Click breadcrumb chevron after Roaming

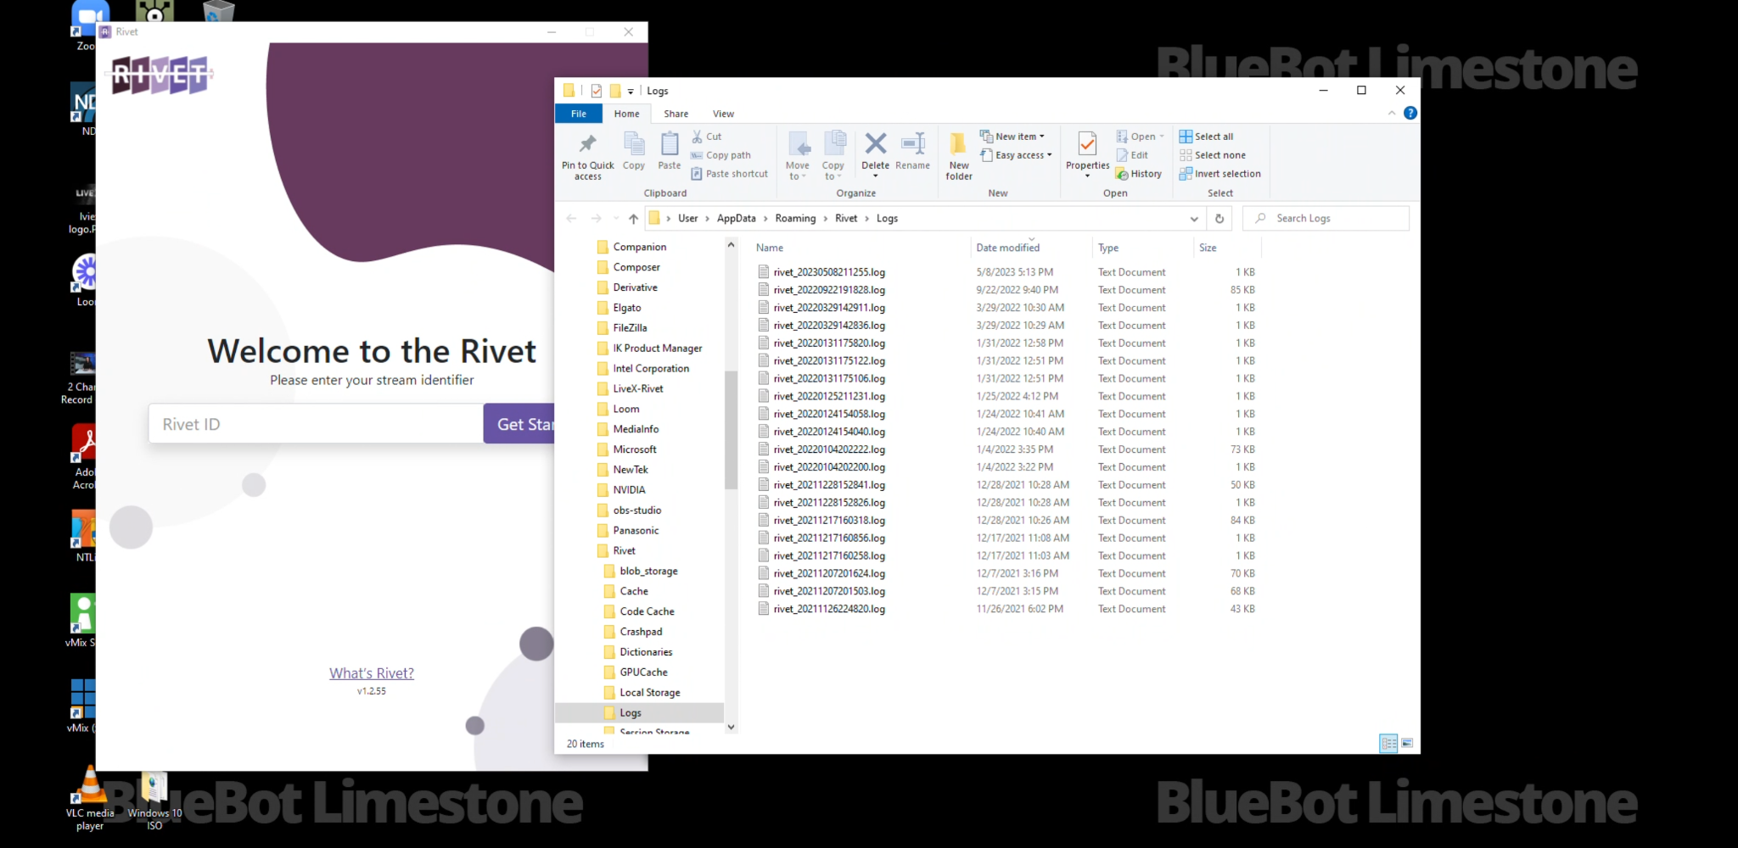825,219
